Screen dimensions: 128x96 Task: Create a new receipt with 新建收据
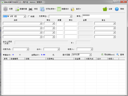[x=17, y=9]
